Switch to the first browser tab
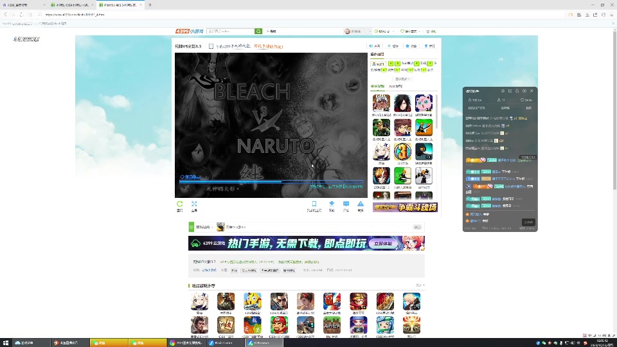Image resolution: width=617 pixels, height=347 pixels. tap(23, 4)
